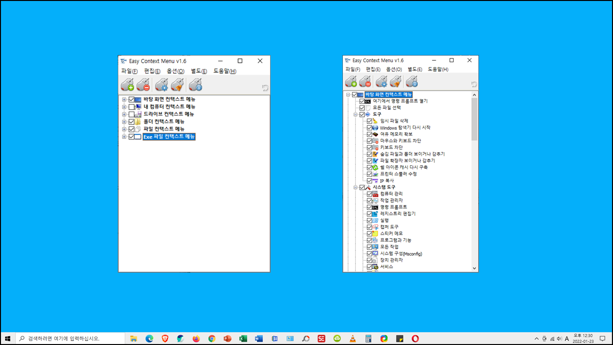Click the drive icon beside '드라이브 컨텍스트 메뉴'
613x345 pixels.
(x=138, y=114)
